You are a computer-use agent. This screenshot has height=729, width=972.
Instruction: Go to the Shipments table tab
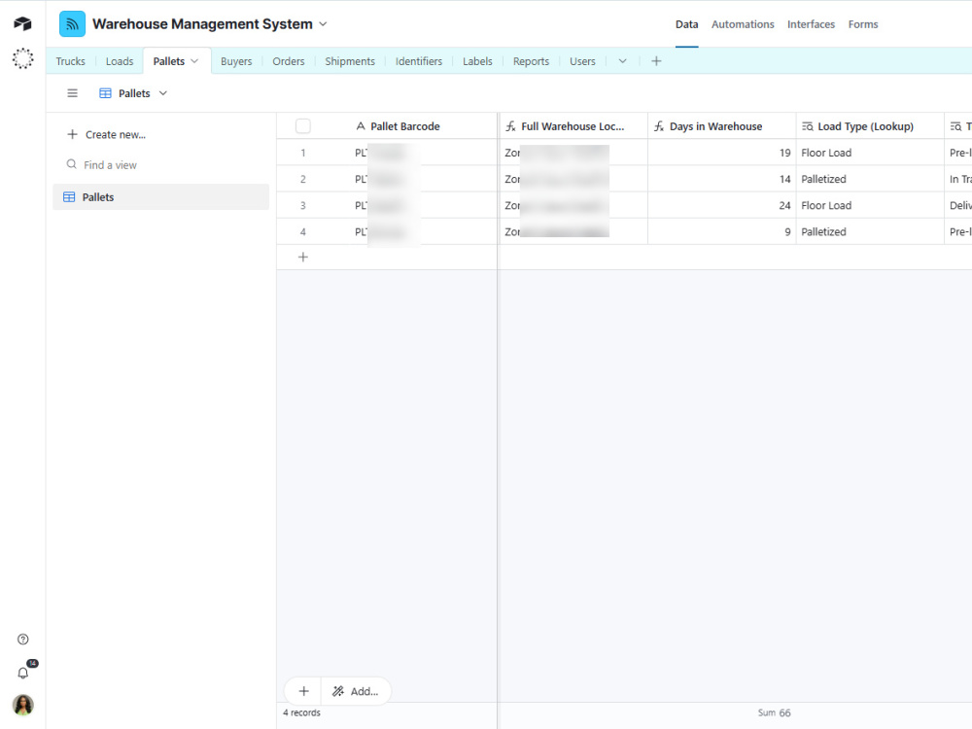click(350, 60)
